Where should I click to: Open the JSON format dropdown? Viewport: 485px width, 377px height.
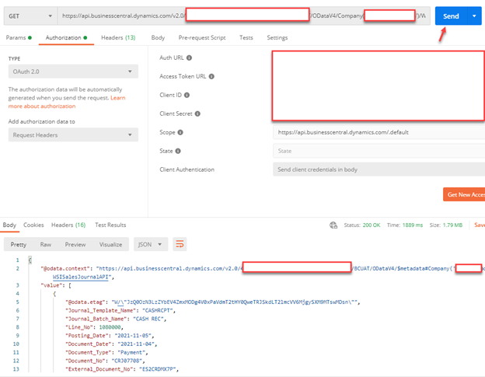click(151, 244)
